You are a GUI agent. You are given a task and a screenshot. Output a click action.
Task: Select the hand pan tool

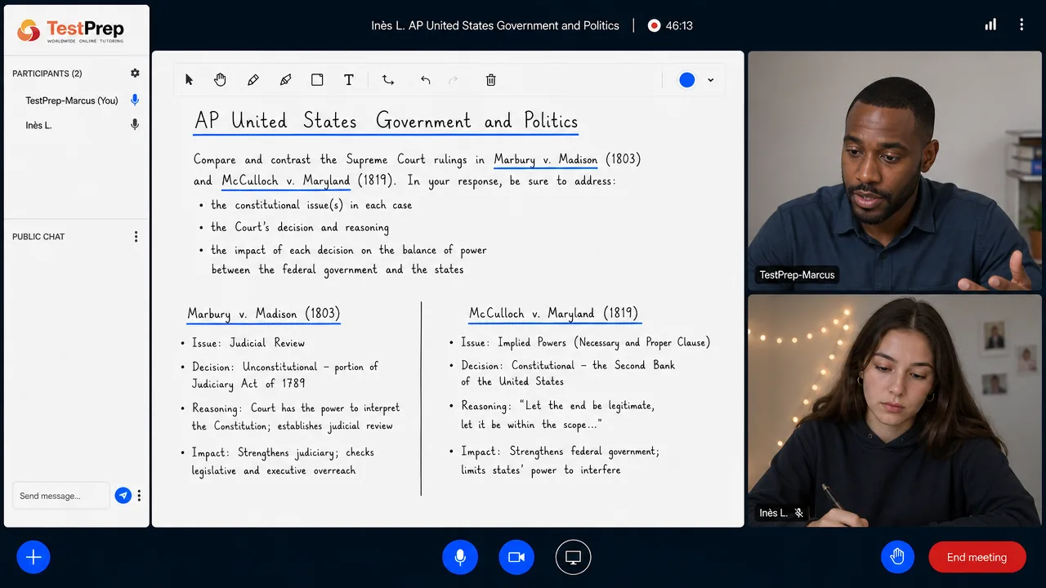click(x=221, y=80)
